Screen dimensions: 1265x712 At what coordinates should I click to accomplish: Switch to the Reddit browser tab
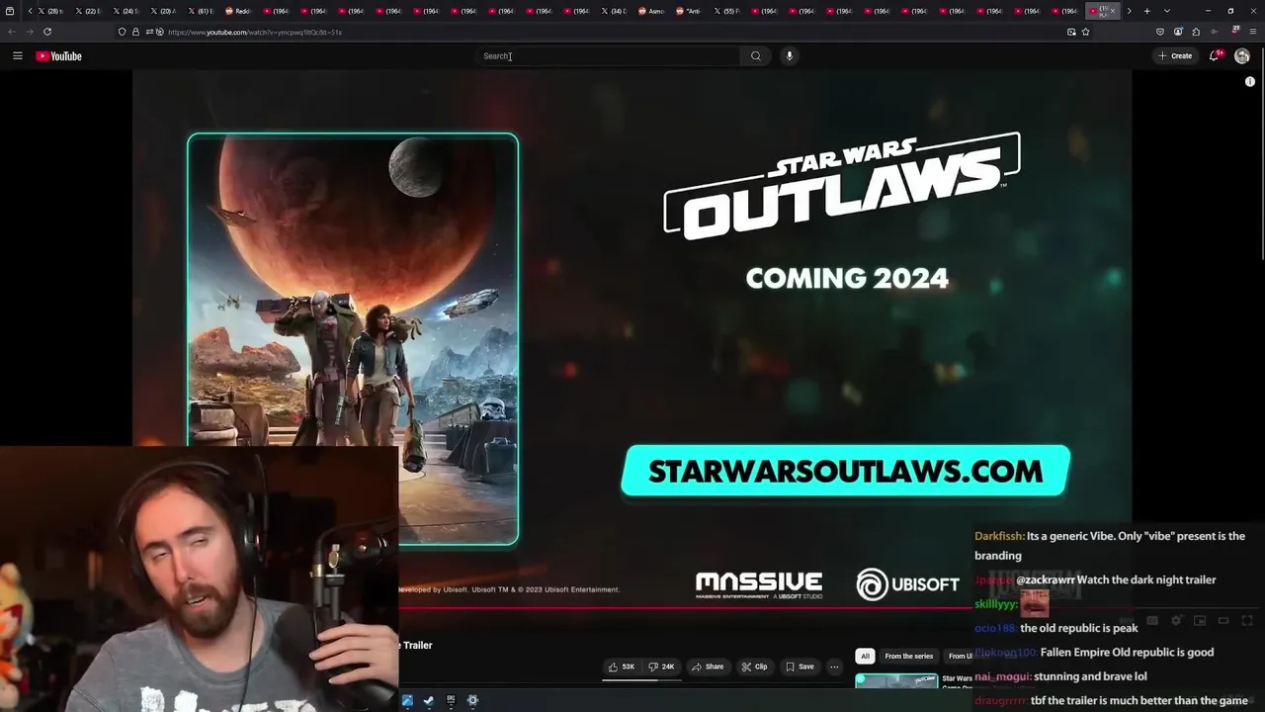click(239, 11)
